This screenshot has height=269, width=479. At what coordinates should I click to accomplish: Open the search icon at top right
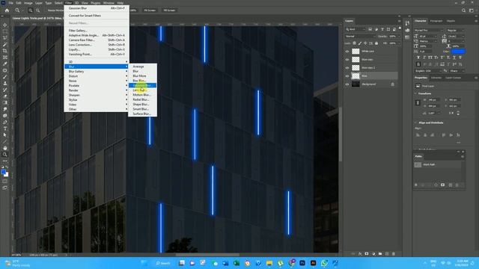tap(463, 10)
